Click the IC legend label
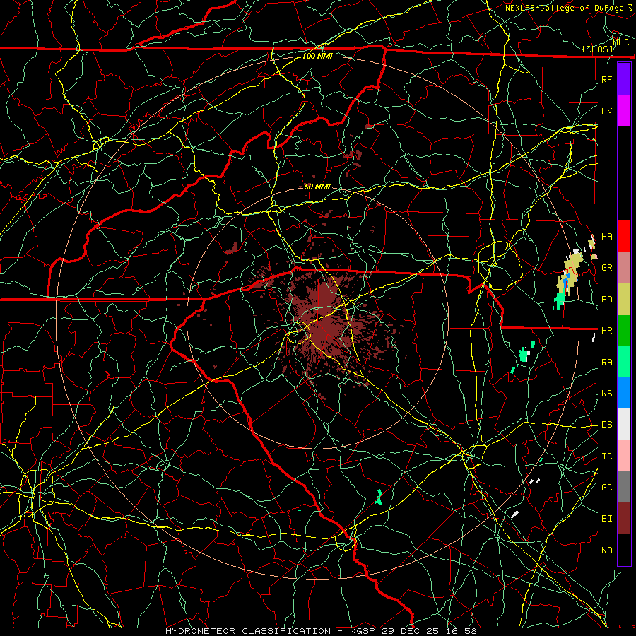Image resolution: width=636 pixels, height=636 pixels. tap(606, 457)
